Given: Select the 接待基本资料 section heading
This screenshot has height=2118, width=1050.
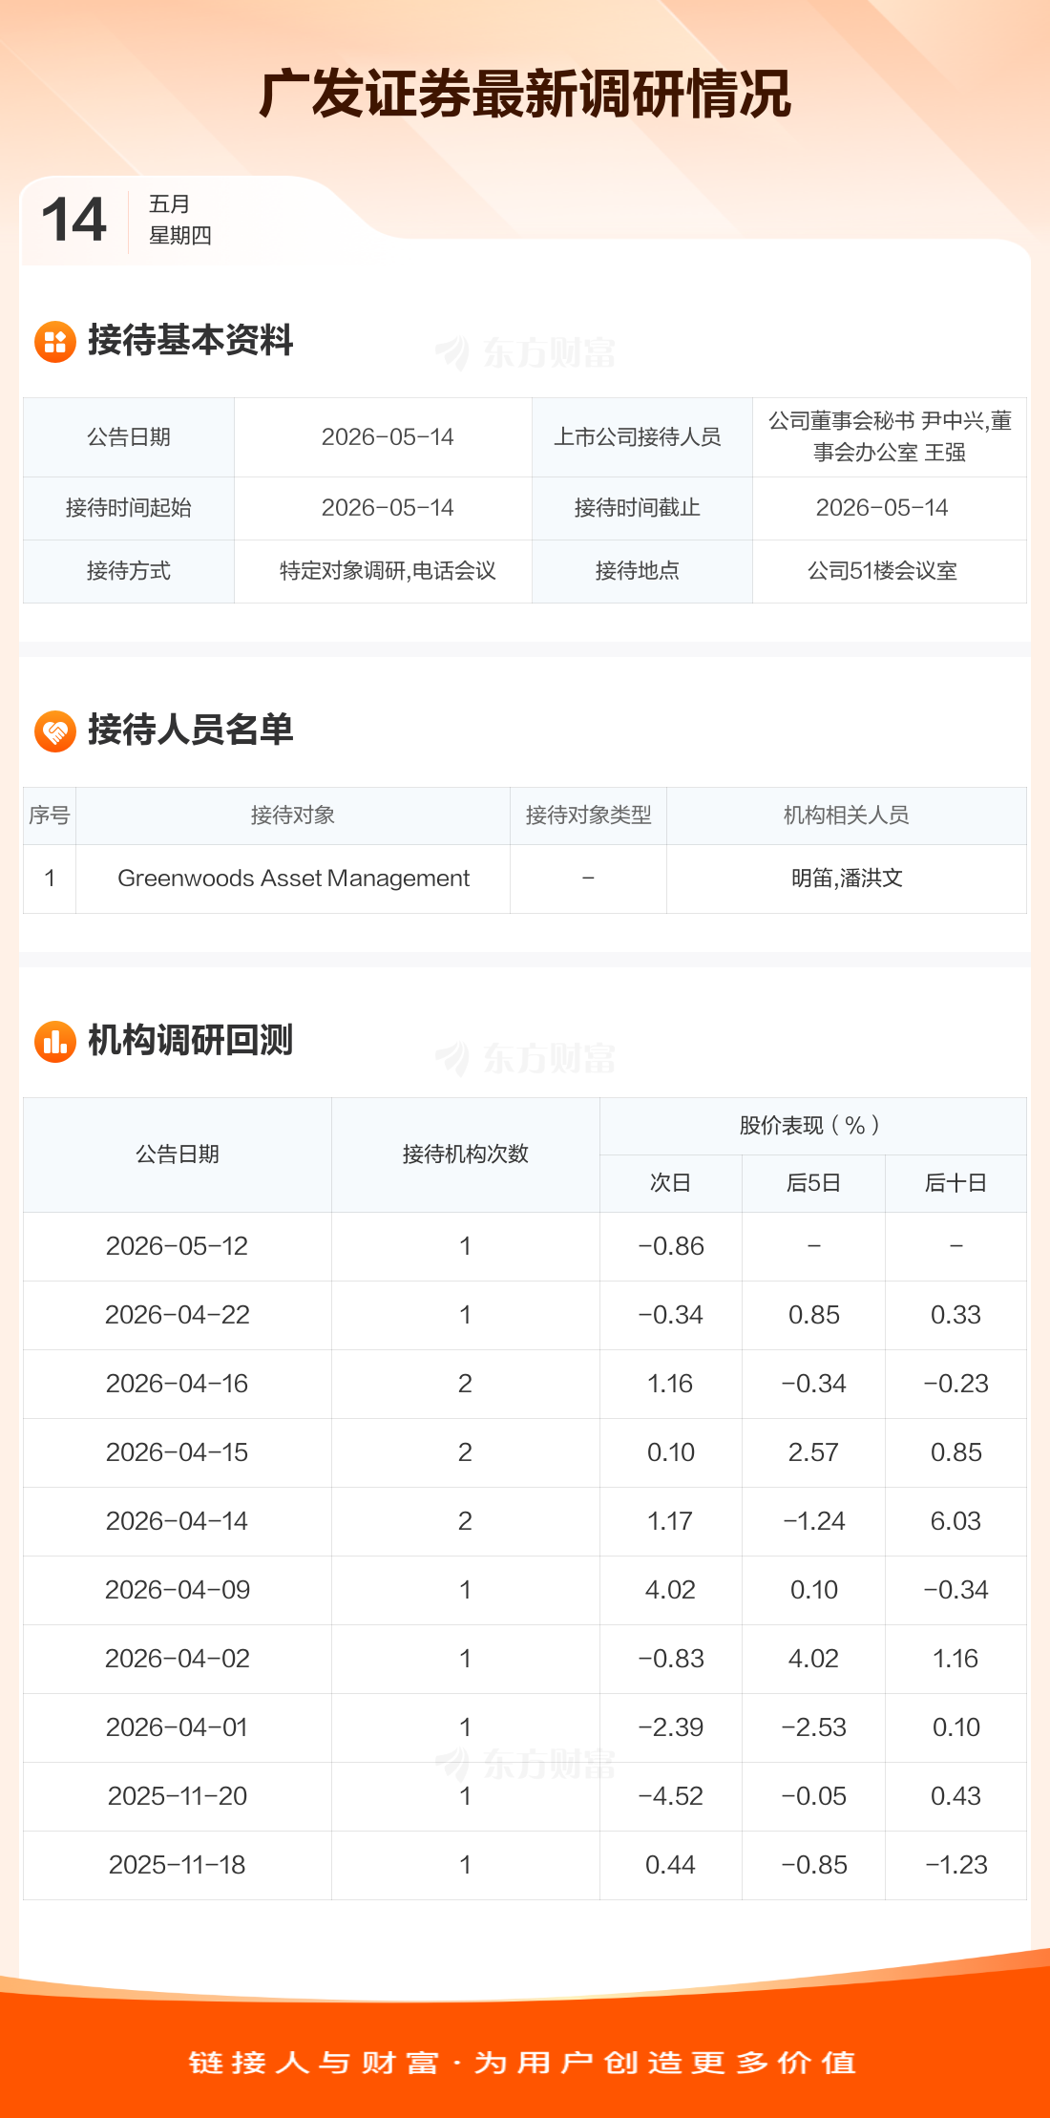Looking at the screenshot, I should tap(190, 341).
